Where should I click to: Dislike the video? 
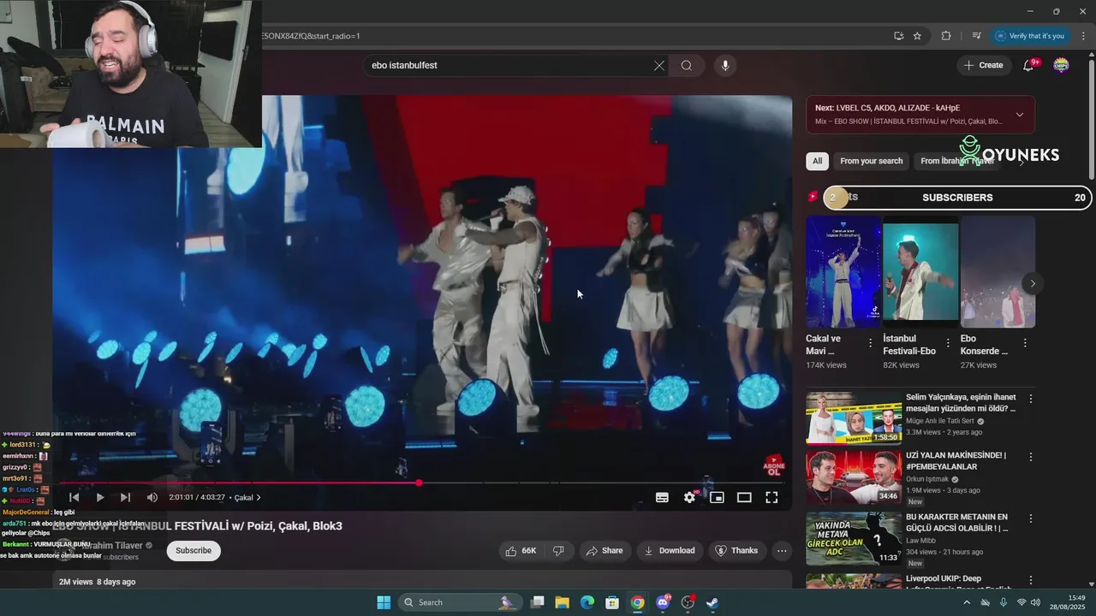[x=558, y=550]
